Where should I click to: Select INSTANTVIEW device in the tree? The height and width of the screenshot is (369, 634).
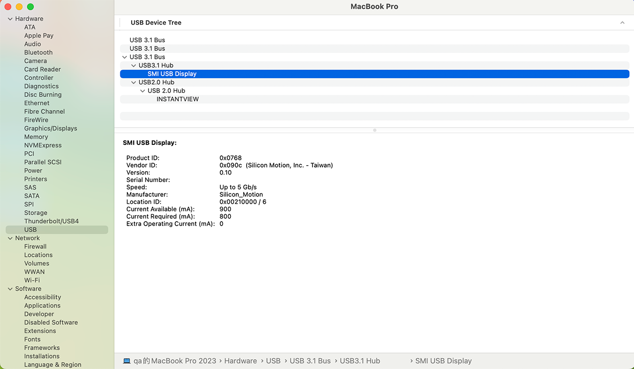[177, 99]
